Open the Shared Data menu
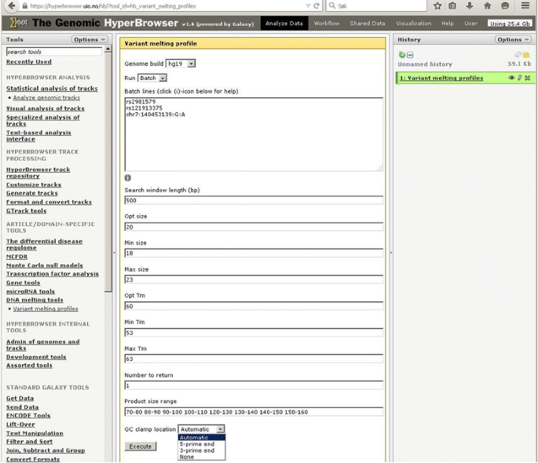Viewport: 538px width, 463px height. point(368,24)
